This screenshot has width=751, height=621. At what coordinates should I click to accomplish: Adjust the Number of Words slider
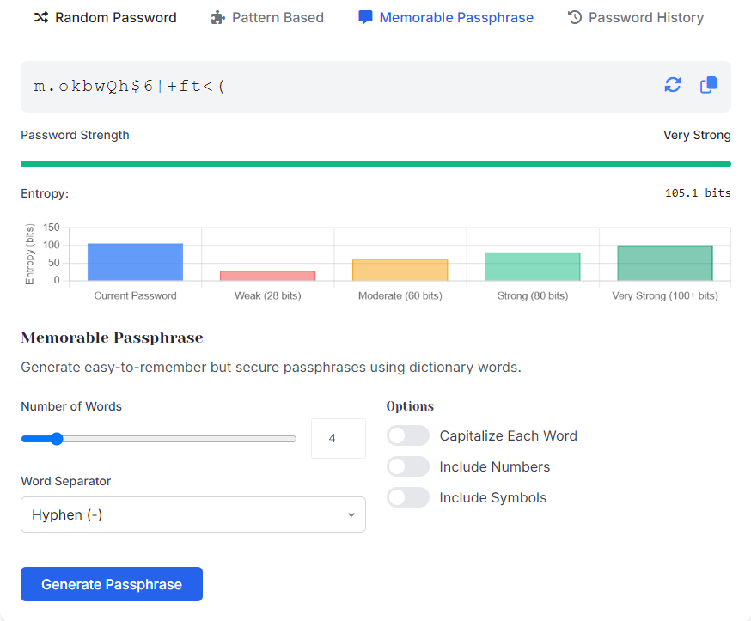(159, 439)
